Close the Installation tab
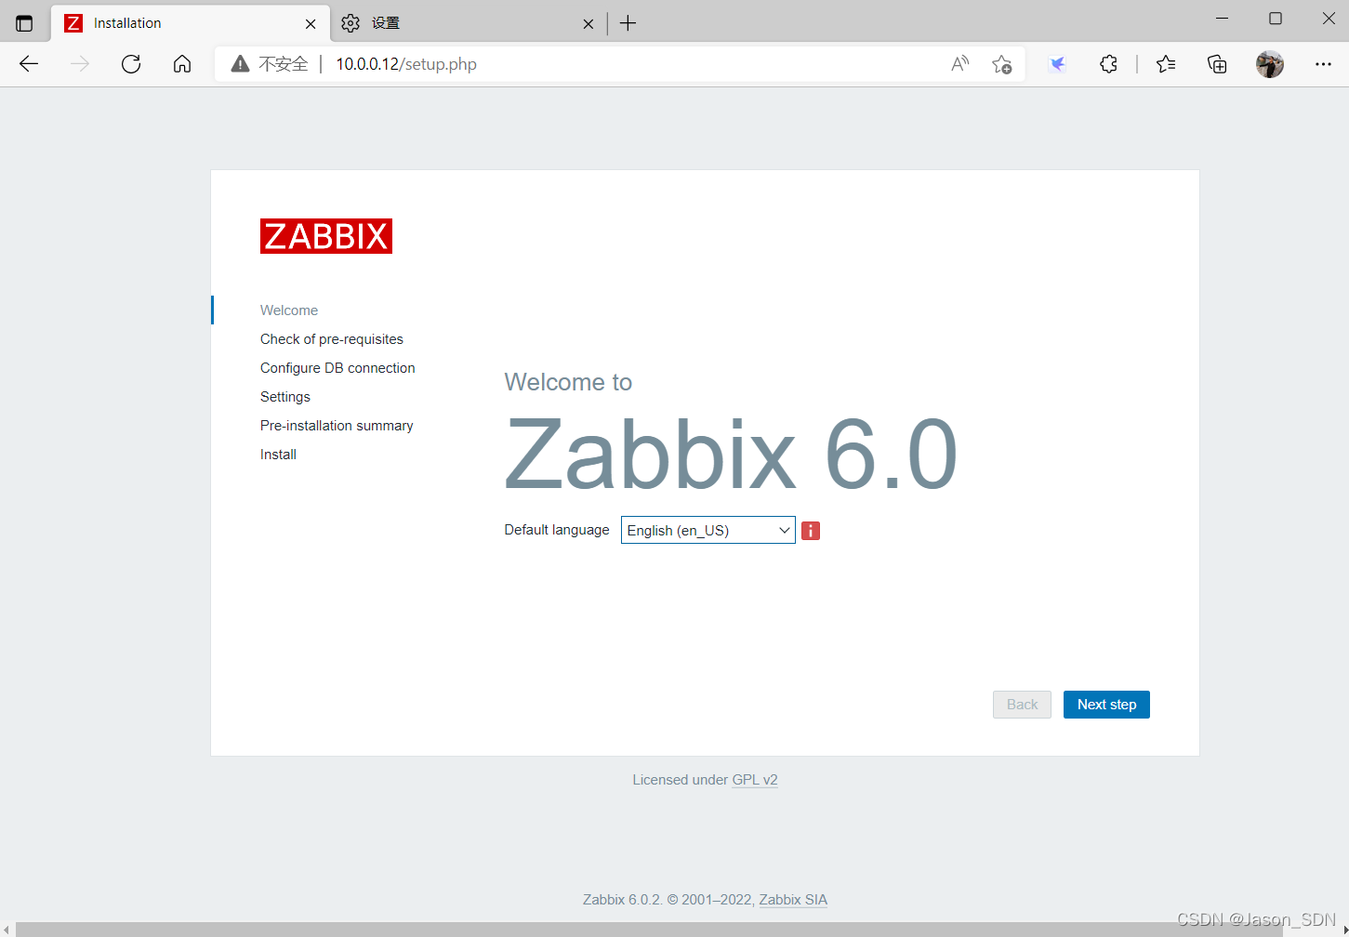Screen dimensions: 1349x937 (311, 24)
